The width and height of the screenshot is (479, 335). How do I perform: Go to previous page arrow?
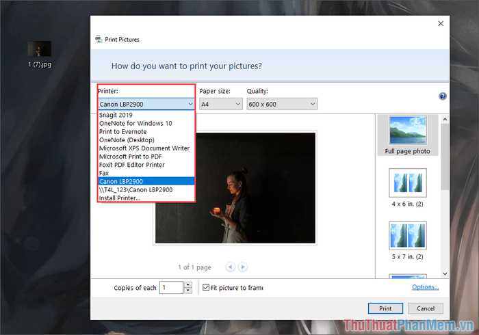pos(231,267)
